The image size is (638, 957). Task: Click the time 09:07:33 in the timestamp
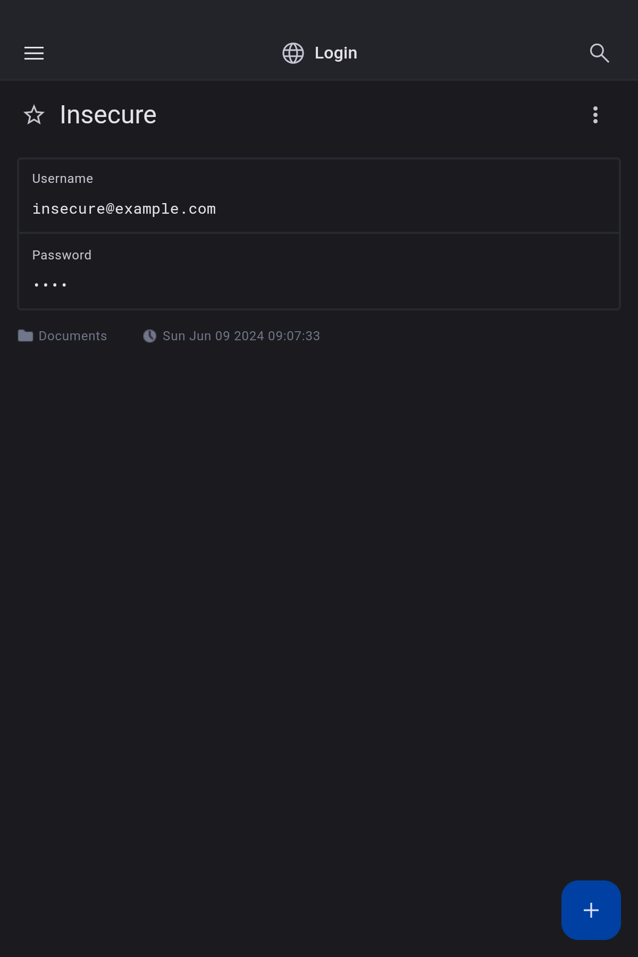tap(294, 336)
